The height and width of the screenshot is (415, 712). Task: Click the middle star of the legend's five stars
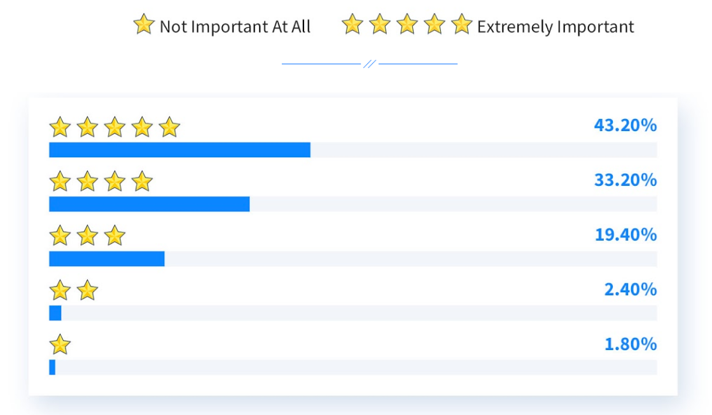(407, 24)
